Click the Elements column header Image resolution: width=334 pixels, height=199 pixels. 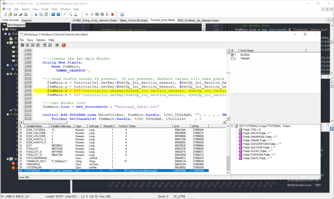[x=108, y=126]
